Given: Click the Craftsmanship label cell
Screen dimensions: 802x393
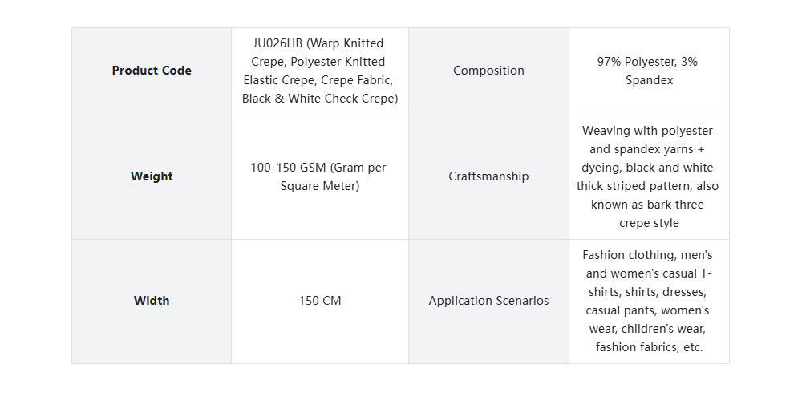Looking at the screenshot, I should point(488,176).
